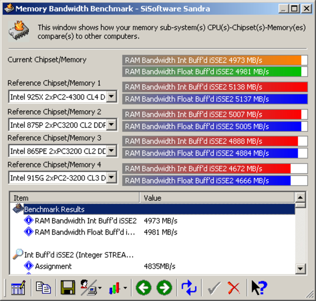Click info icon beside RAM Bandwidth Float Buff'd

click(x=29, y=232)
